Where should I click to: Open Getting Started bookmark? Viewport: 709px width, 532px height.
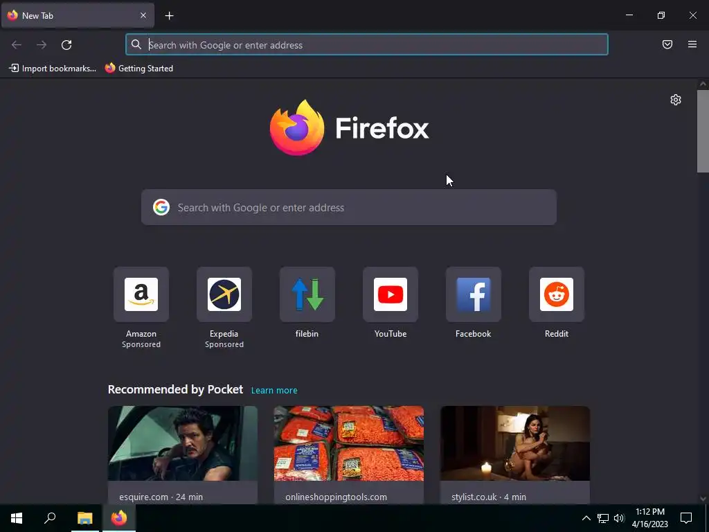tap(139, 69)
